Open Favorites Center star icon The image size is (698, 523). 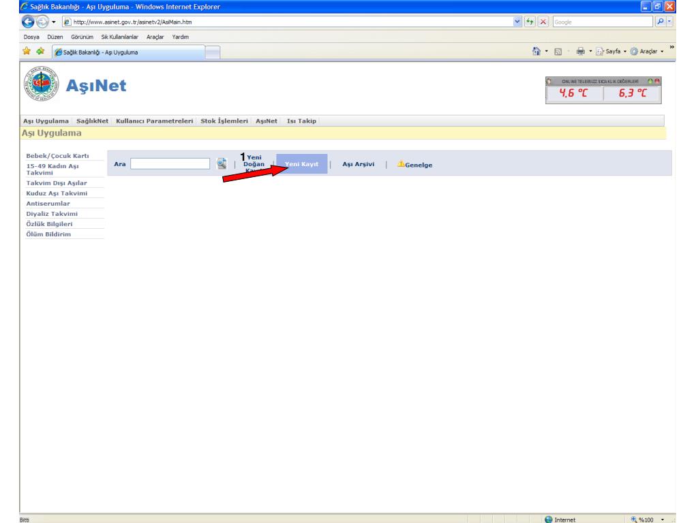click(x=27, y=51)
